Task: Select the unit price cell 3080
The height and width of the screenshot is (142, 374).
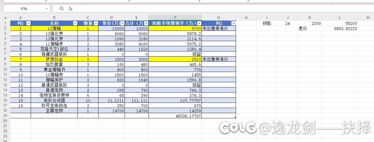Action: coord(111,44)
